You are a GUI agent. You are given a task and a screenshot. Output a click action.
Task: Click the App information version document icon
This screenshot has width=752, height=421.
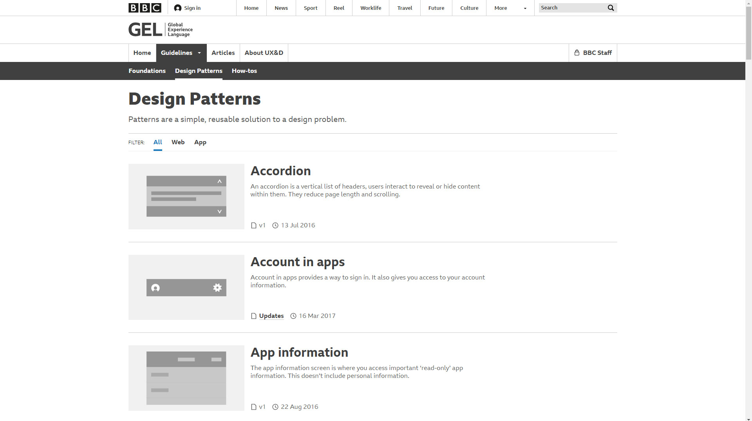click(253, 407)
